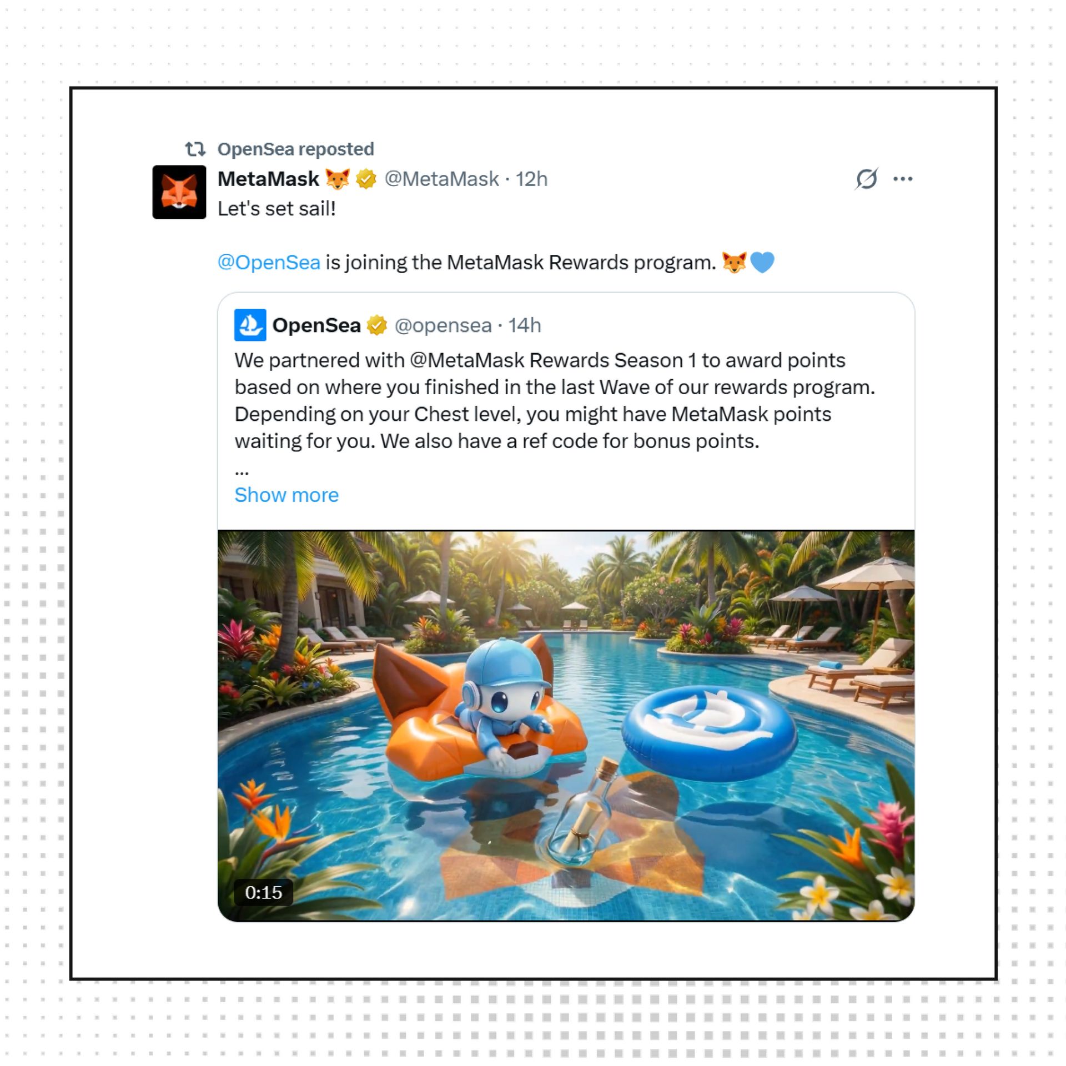The width and height of the screenshot is (1066, 1066).
Task: Click fox emoji beside MetaMask name
Action: coord(338,179)
